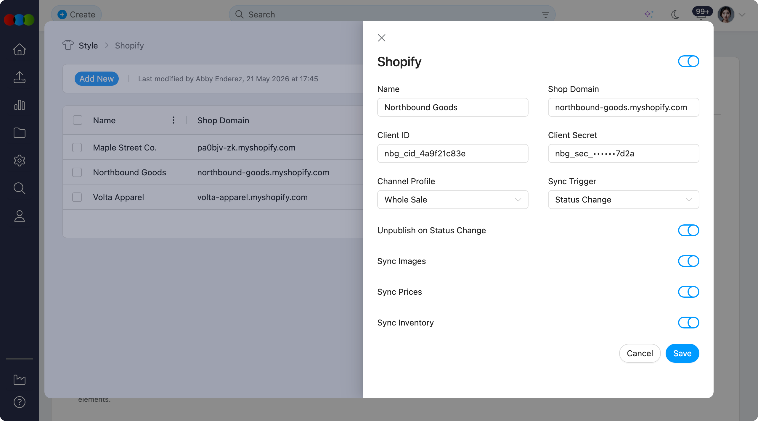Open the Channel Profile dropdown
The width and height of the screenshot is (758, 421).
tap(453, 200)
